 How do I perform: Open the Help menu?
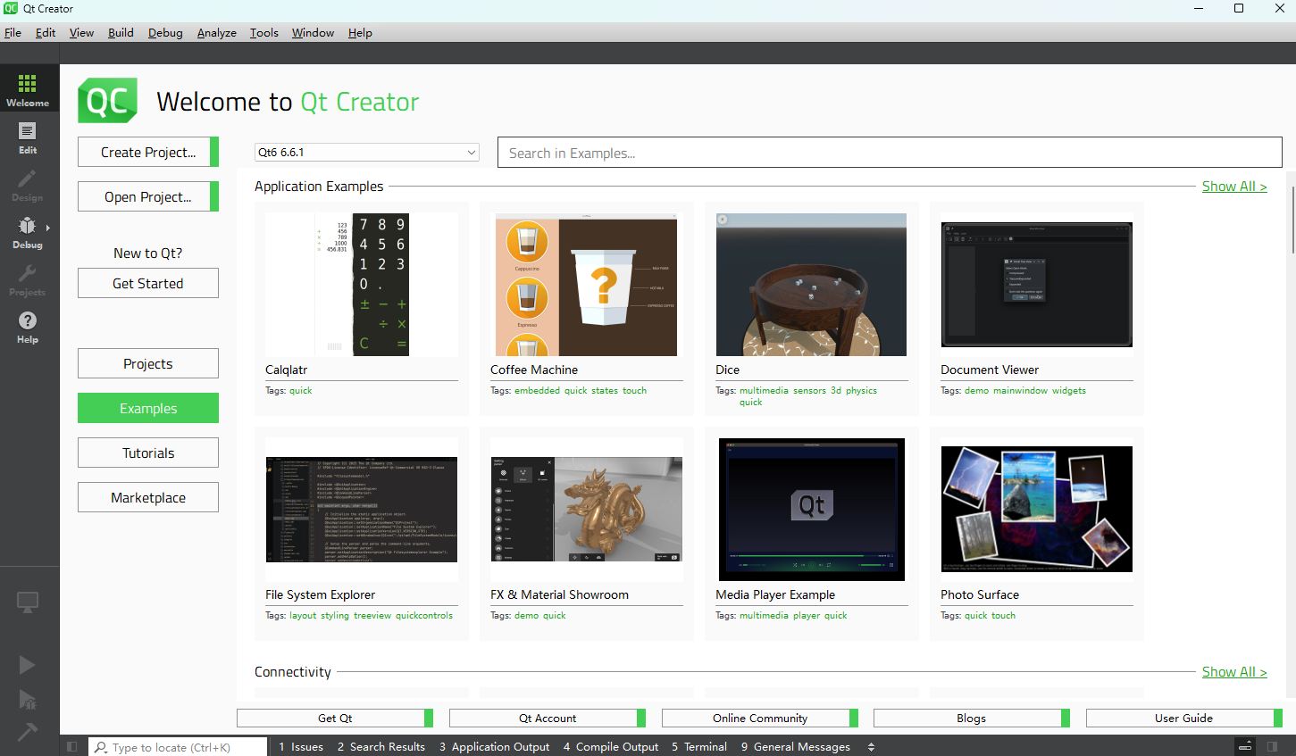pos(360,32)
